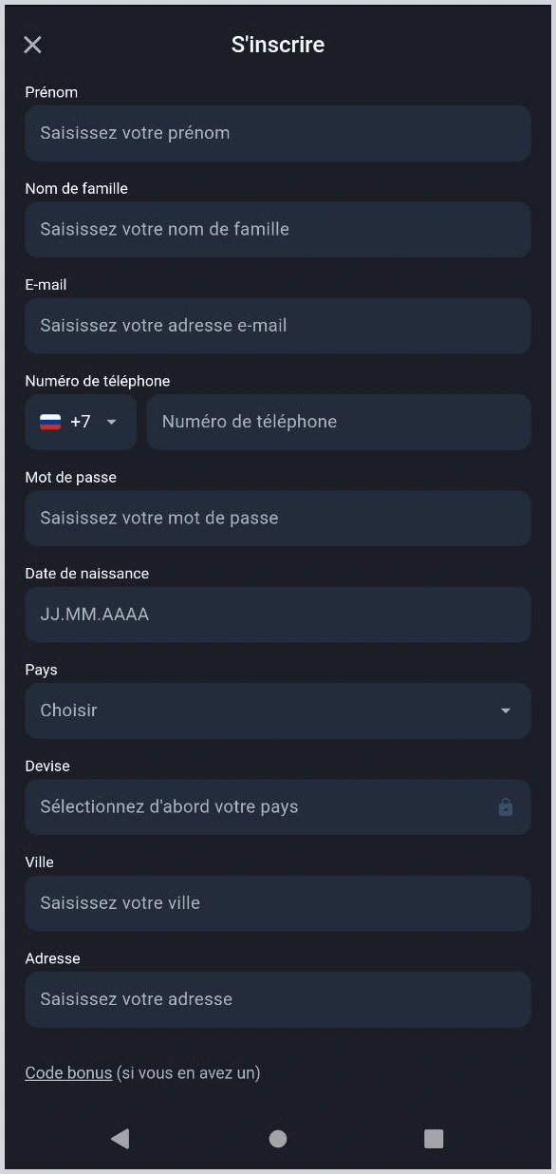The image size is (556, 1174).
Task: Click the Prénom input field
Action: click(x=278, y=133)
